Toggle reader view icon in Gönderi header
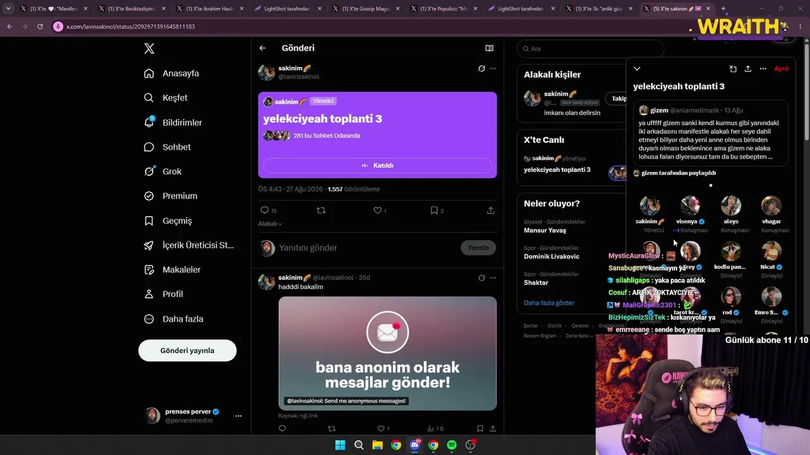 [489, 48]
